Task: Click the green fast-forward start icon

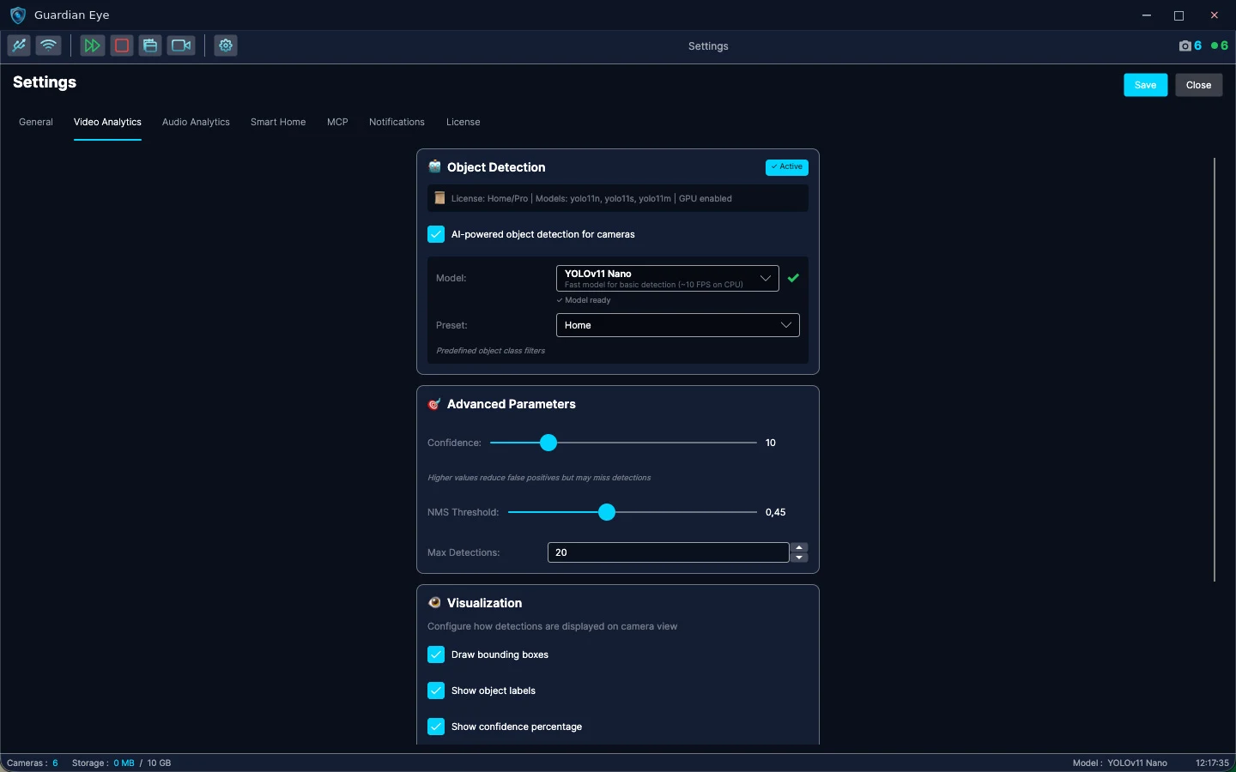Action: pos(93,45)
